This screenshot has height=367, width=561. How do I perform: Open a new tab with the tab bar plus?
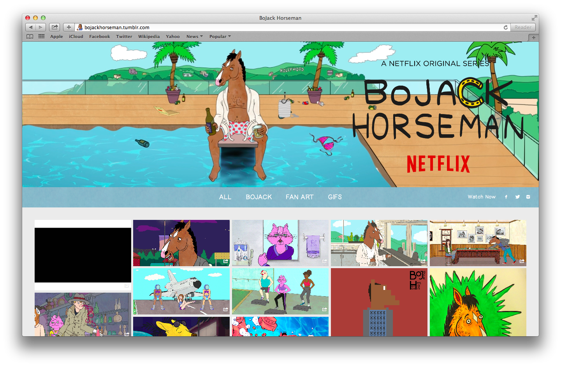tap(533, 37)
